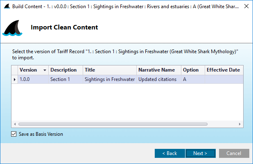Viewport: 253px width, 164px height.
Task: Click the large shark fin logo
Action: (x=12, y=28)
